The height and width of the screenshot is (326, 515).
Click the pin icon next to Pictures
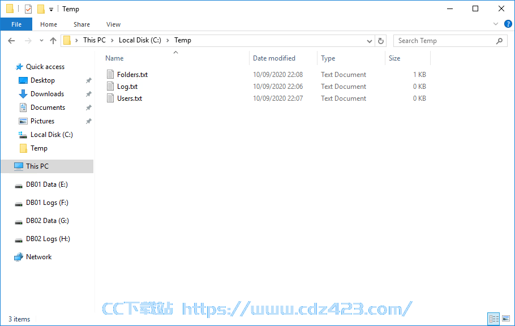point(89,121)
